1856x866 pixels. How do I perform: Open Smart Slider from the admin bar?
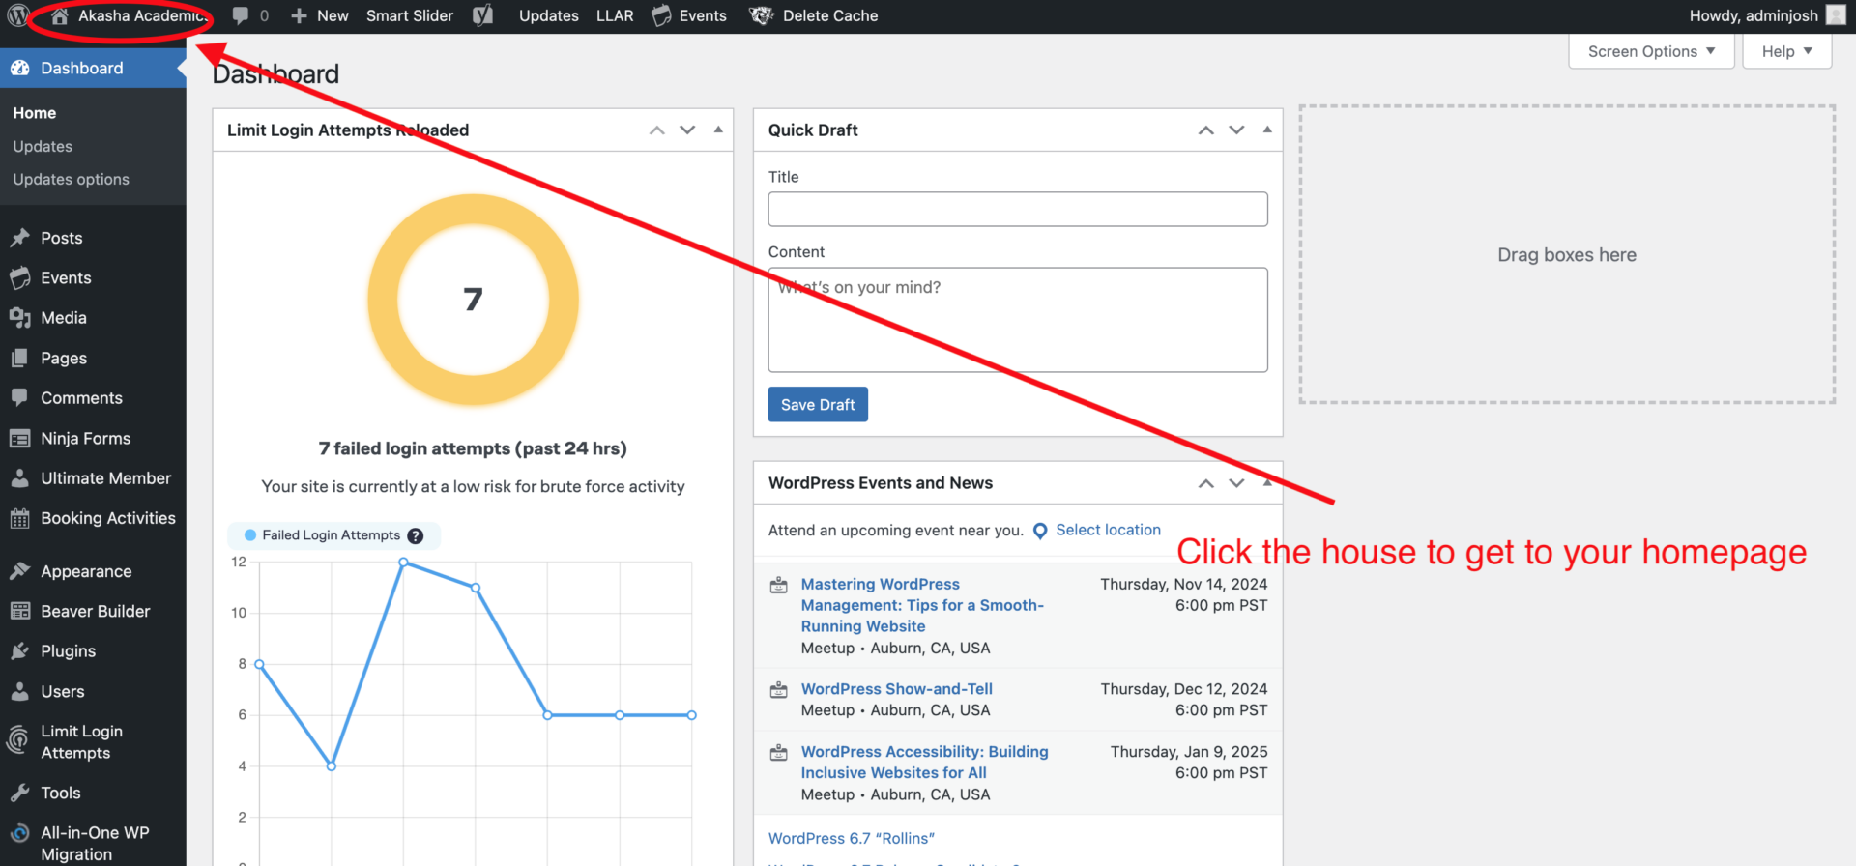pyautogui.click(x=409, y=16)
